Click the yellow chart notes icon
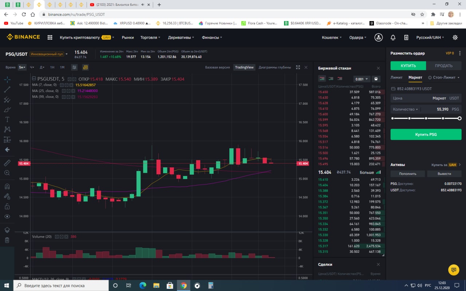 85,67
